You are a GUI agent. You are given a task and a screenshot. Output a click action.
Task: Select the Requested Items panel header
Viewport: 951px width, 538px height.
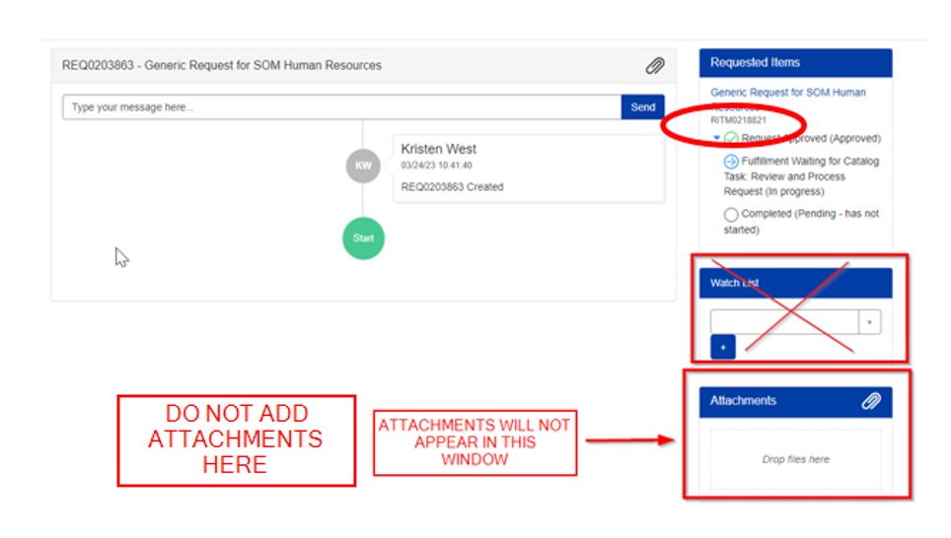coord(795,63)
